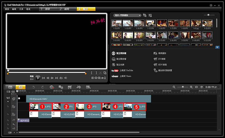Toggle lock on the Voice Track
This screenshot has height=138, width=225.
click(8, 124)
